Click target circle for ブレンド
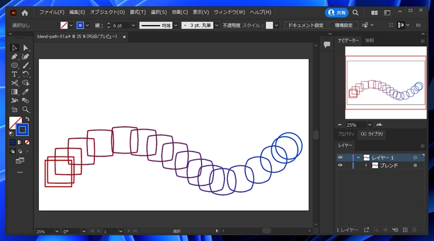 tap(415, 165)
